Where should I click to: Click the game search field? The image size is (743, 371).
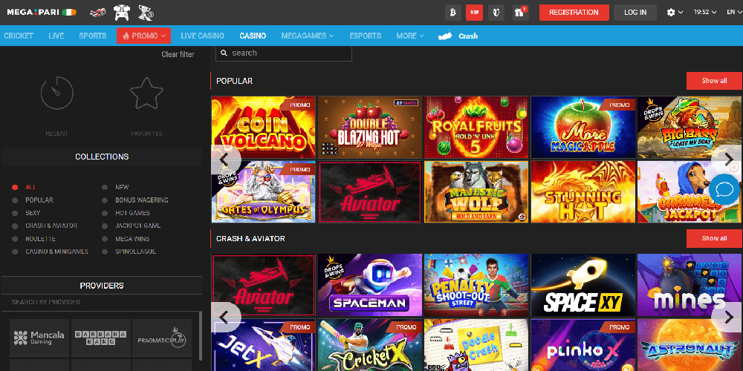click(284, 53)
